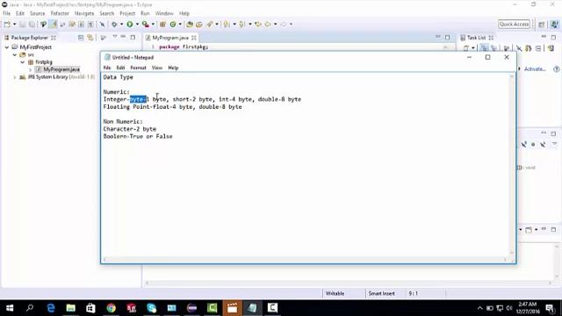Toggle Categorized view in Task List
Screen dimensions: 562x316
point(484,48)
